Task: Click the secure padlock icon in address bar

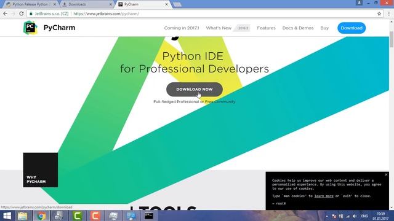Action: [x=31, y=14]
